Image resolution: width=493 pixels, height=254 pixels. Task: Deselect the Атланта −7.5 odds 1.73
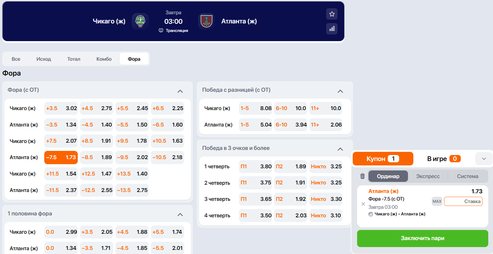point(61,157)
